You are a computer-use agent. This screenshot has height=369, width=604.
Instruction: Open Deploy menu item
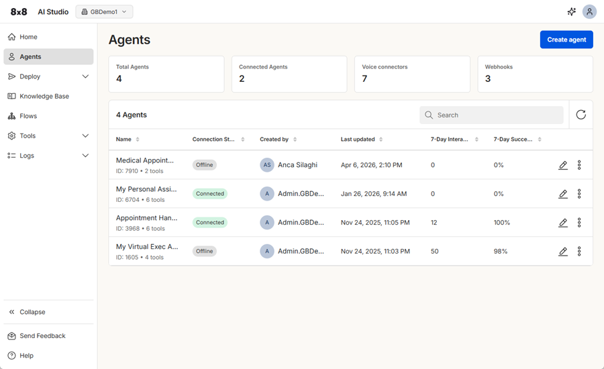click(48, 76)
